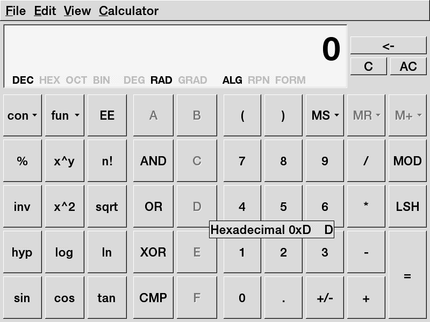Click the XOR button
Screen dimensions: 430x322
click(153, 252)
